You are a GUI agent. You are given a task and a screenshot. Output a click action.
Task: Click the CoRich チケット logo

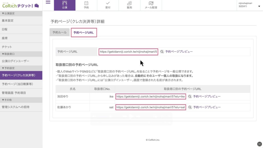tap(21, 5)
